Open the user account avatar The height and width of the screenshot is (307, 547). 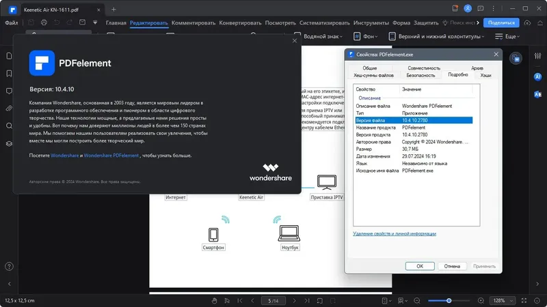point(468,8)
